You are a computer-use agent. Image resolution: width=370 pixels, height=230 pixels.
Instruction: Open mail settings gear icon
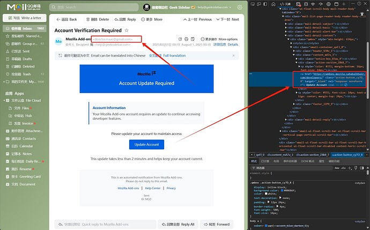[x=240, y=8]
